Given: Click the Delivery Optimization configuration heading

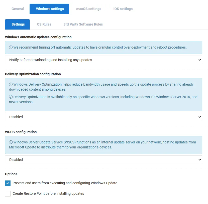Looking at the screenshot, I should 33,74.
